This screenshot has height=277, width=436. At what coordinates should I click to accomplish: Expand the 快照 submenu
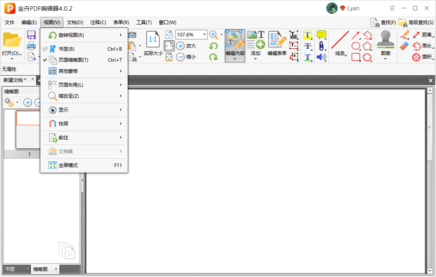click(x=84, y=124)
